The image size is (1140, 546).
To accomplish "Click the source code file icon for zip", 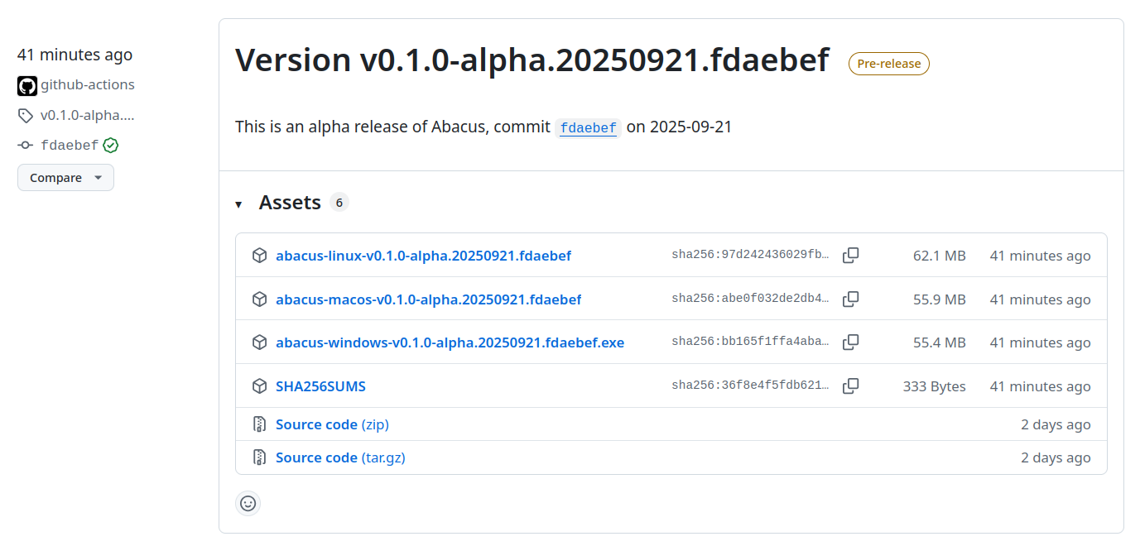I will tap(259, 424).
